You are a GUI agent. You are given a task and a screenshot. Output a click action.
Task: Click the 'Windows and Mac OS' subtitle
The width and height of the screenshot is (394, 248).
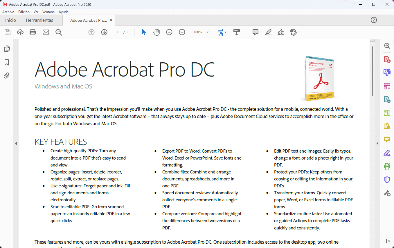(63, 86)
